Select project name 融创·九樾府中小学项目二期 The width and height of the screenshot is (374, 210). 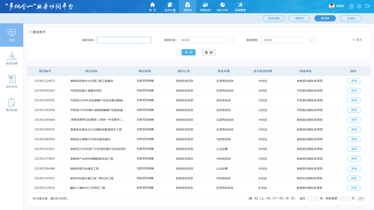point(88,188)
